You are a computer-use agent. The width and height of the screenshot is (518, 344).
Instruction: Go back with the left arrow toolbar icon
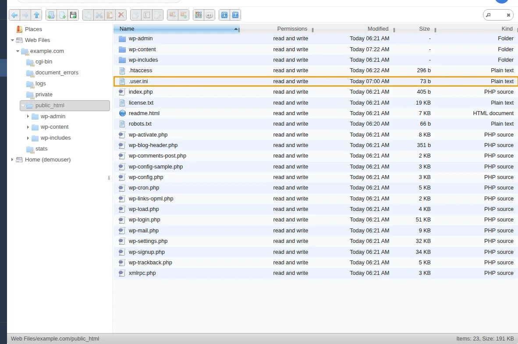[14, 15]
